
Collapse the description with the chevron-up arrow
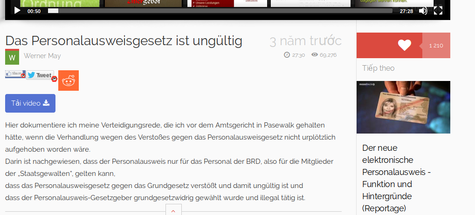173,211
